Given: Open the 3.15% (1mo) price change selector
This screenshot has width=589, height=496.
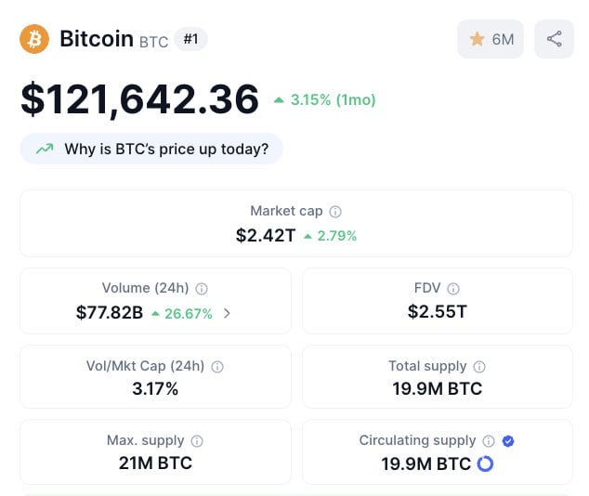Looking at the screenshot, I should 325,100.
